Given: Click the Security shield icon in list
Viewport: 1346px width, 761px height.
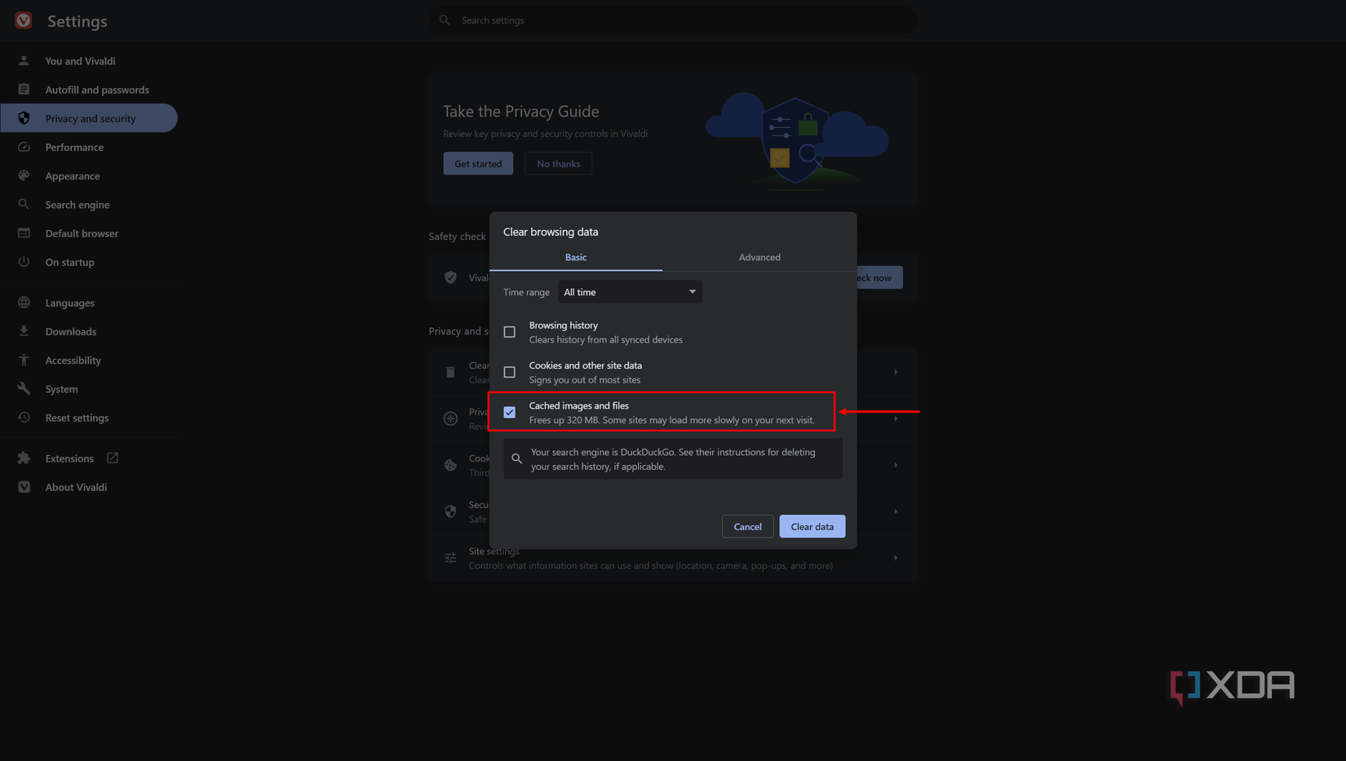Looking at the screenshot, I should coord(450,511).
